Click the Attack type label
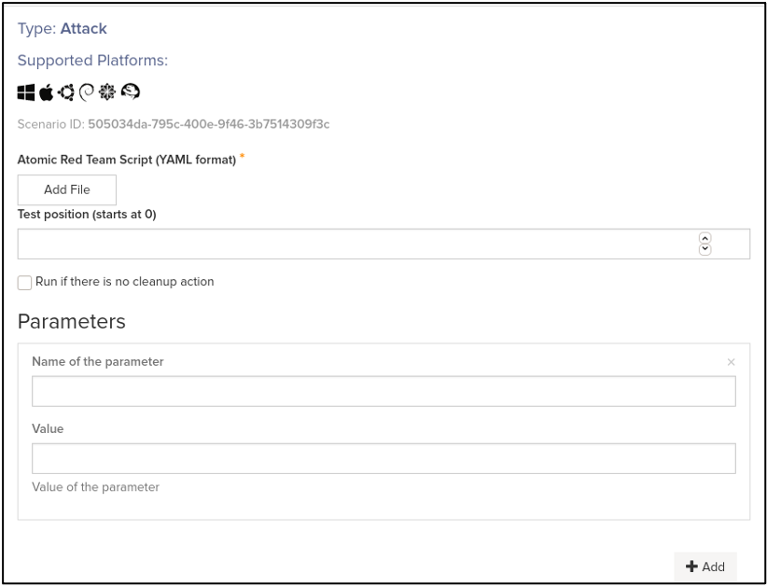Screen dimensions: 767x587 (x=83, y=29)
